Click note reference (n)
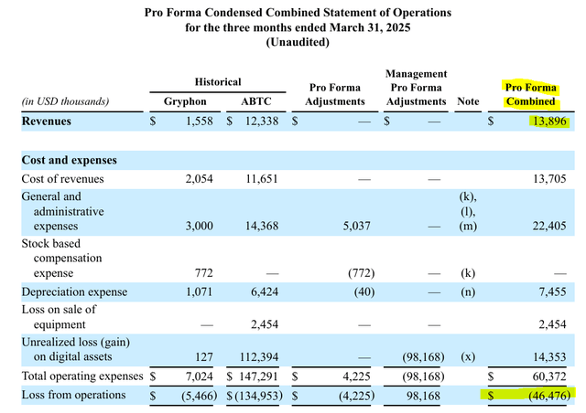The width and height of the screenshot is (586, 413). click(468, 291)
